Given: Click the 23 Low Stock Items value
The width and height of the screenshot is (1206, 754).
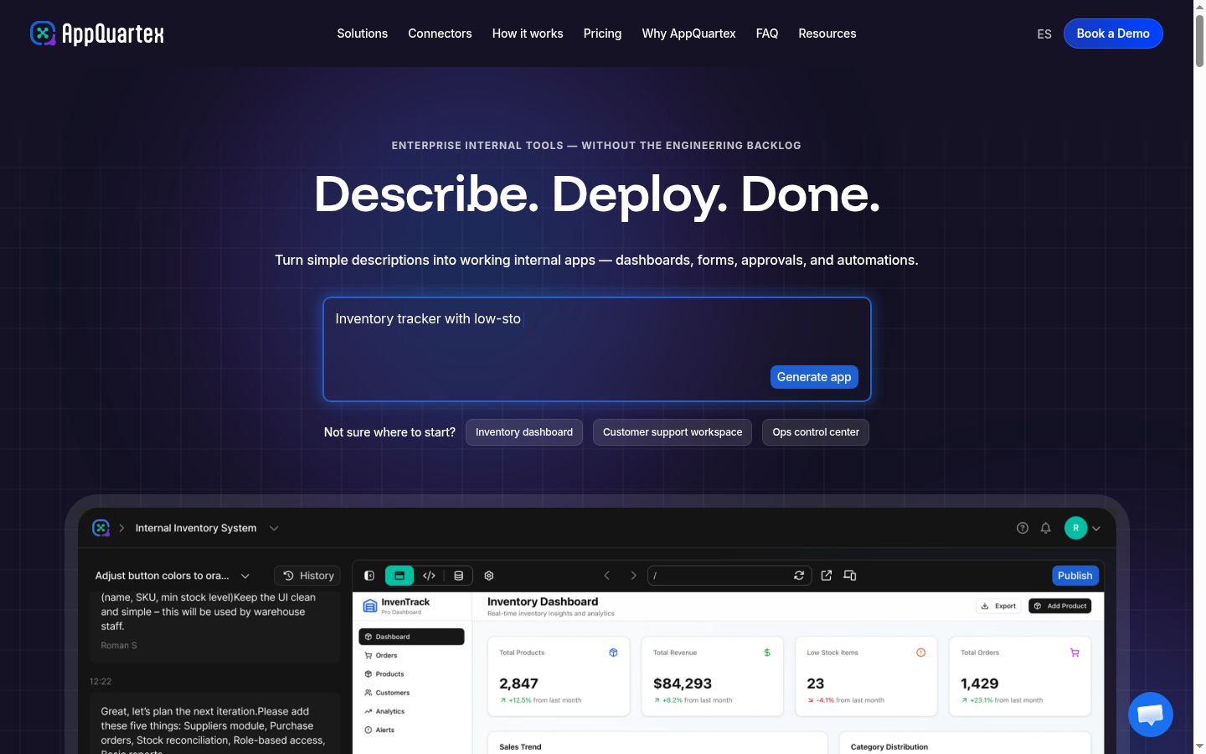Looking at the screenshot, I should click(x=816, y=684).
